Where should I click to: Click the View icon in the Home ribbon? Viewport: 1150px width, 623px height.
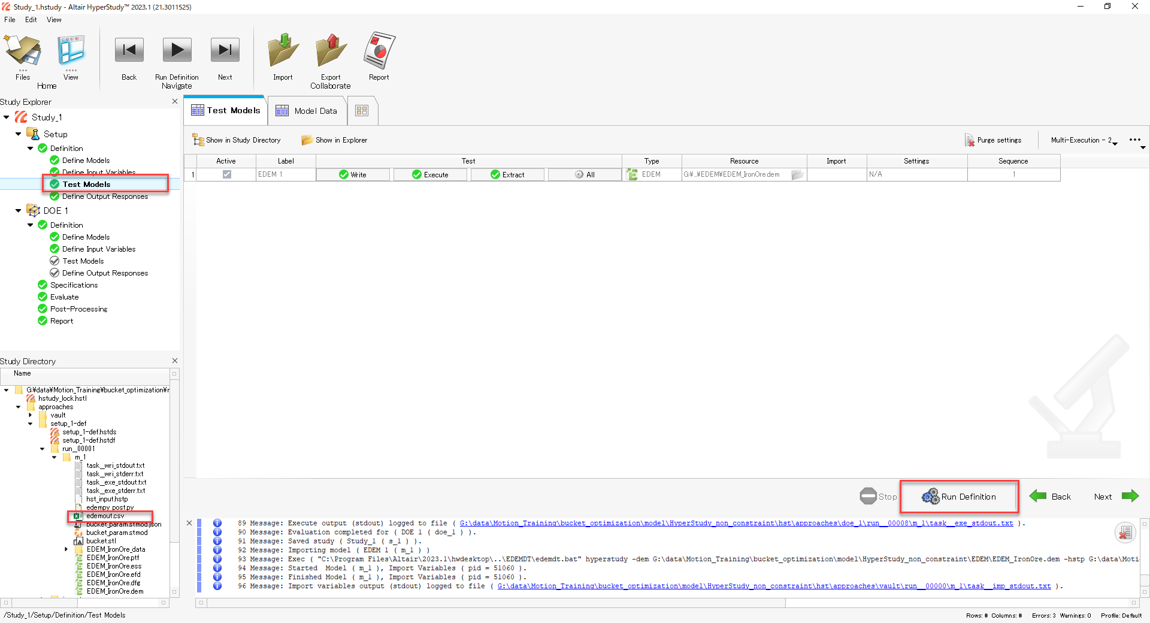pyautogui.click(x=71, y=50)
